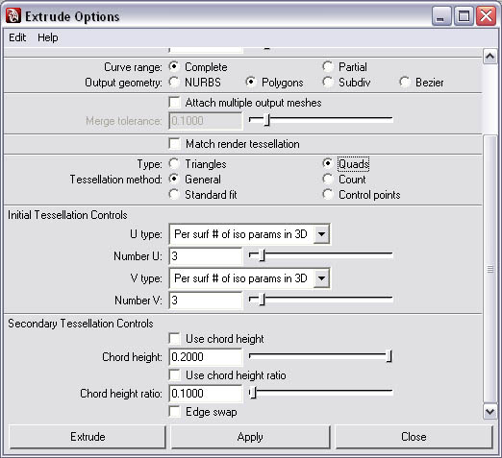Click the vertical scrollbar thumb
Image resolution: width=502 pixels, height=458 pixels.
pos(489,269)
